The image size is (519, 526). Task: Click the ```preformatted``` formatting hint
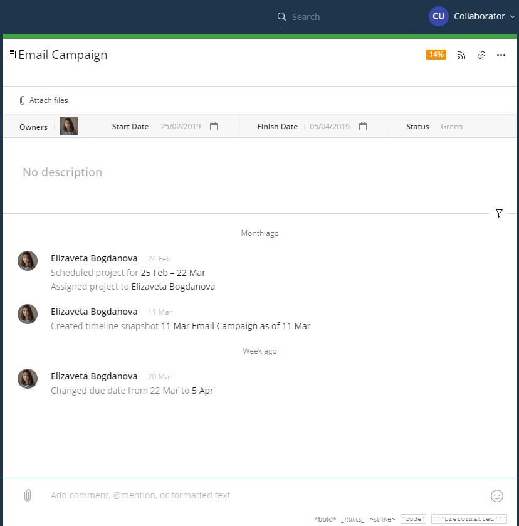(x=469, y=519)
